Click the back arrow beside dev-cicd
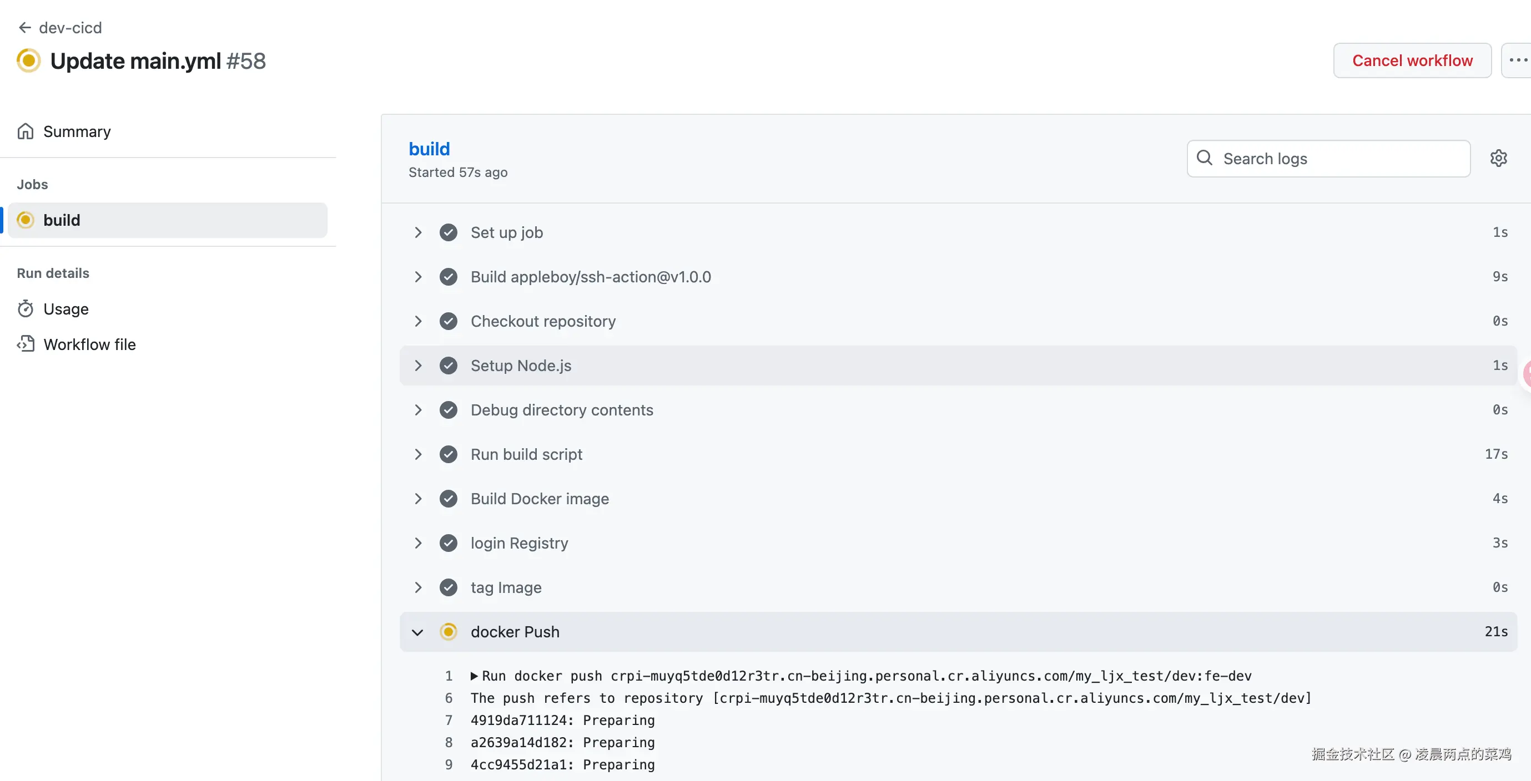 25,28
